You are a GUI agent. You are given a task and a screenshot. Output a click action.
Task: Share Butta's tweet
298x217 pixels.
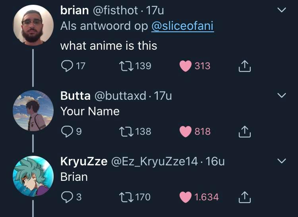click(244, 132)
